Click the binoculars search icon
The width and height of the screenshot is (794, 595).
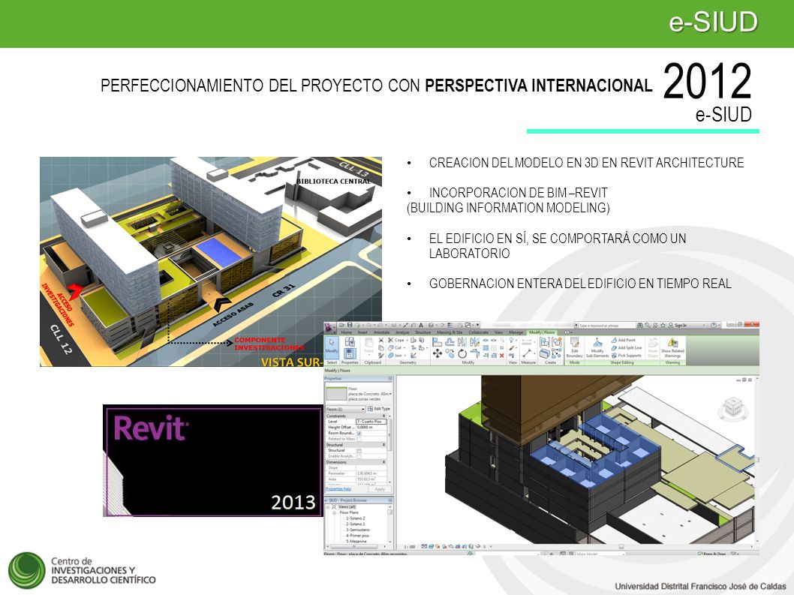[640, 325]
